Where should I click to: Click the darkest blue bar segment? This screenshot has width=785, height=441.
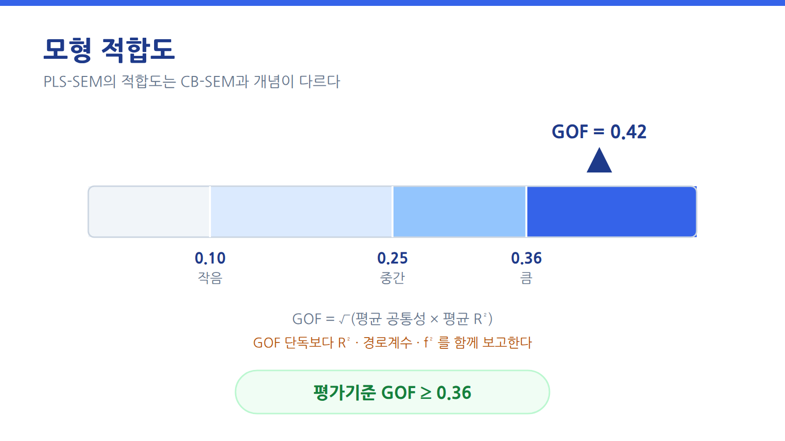point(612,212)
